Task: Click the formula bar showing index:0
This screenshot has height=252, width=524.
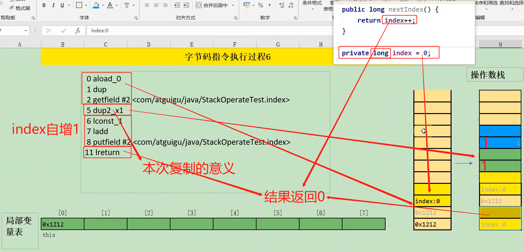Action: pos(210,31)
